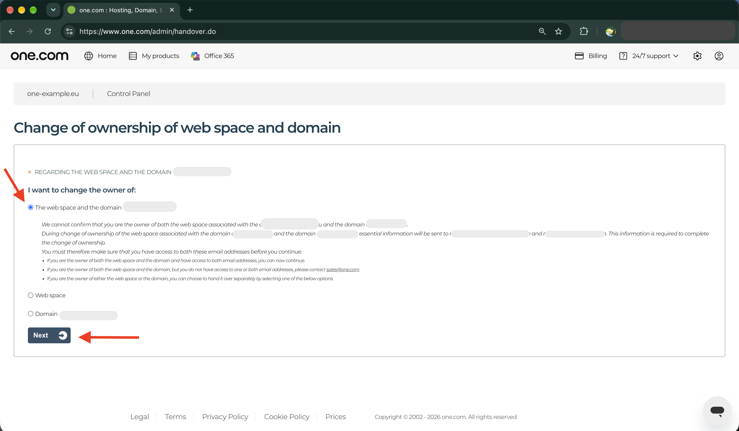Bookmark this page with the star
This screenshot has width=739, height=431.
[558, 31]
